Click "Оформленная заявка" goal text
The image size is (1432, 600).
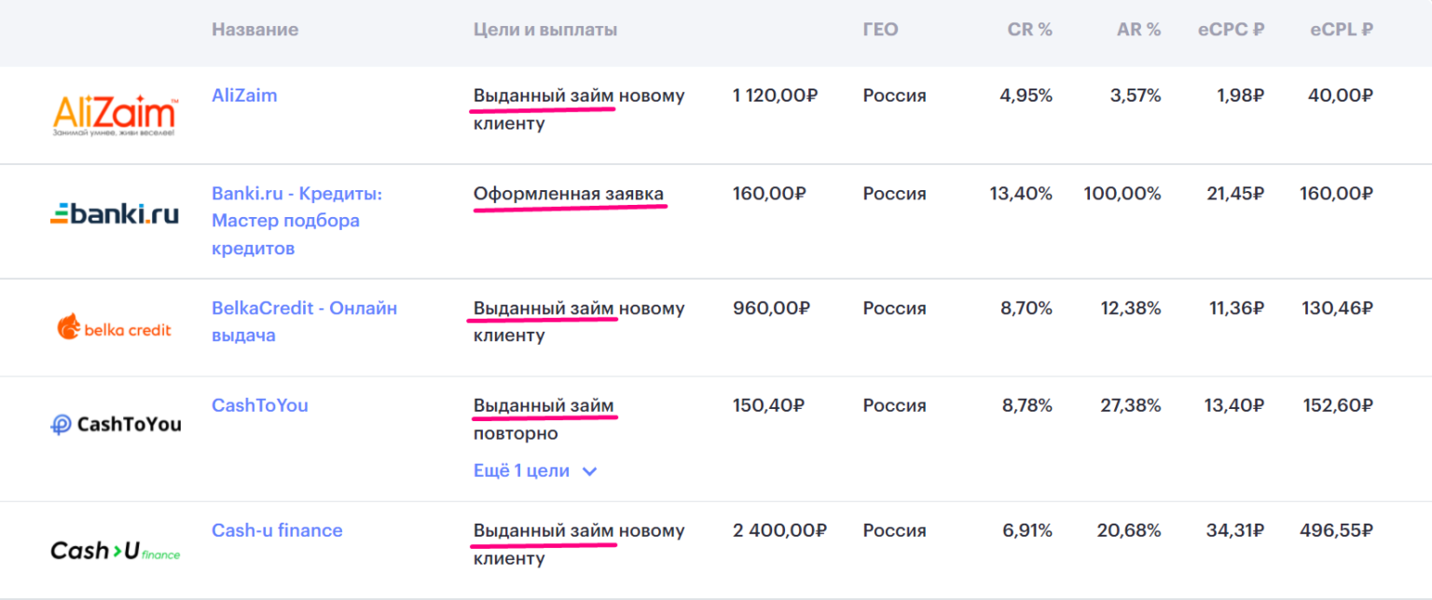(569, 194)
